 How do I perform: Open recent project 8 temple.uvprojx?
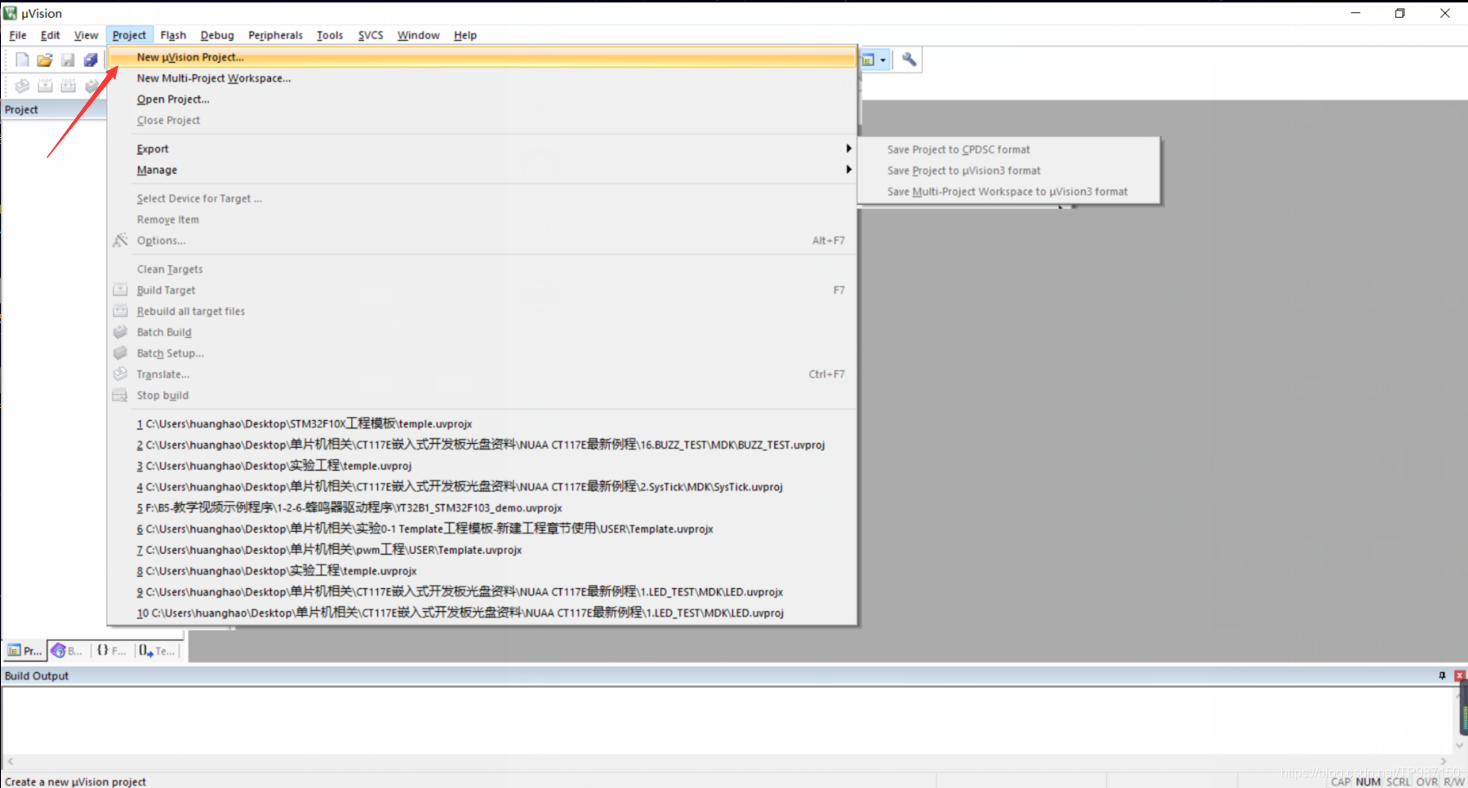click(482, 571)
